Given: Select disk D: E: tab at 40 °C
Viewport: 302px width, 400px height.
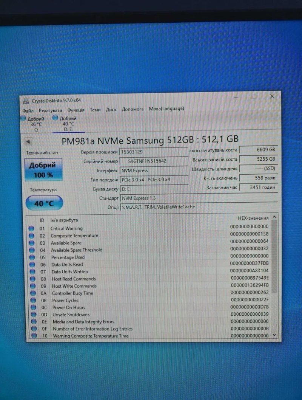Looking at the screenshot, I should click(x=68, y=124).
